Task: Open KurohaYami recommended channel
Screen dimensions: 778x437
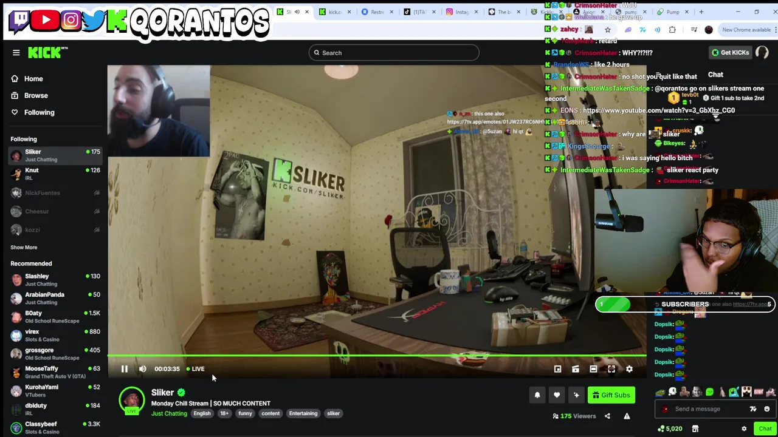Action: 55,391
